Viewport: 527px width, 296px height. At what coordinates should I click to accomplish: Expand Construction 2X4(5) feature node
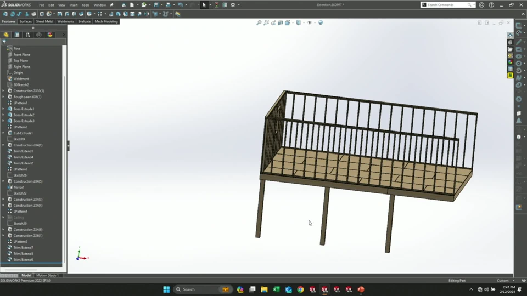click(3, 181)
